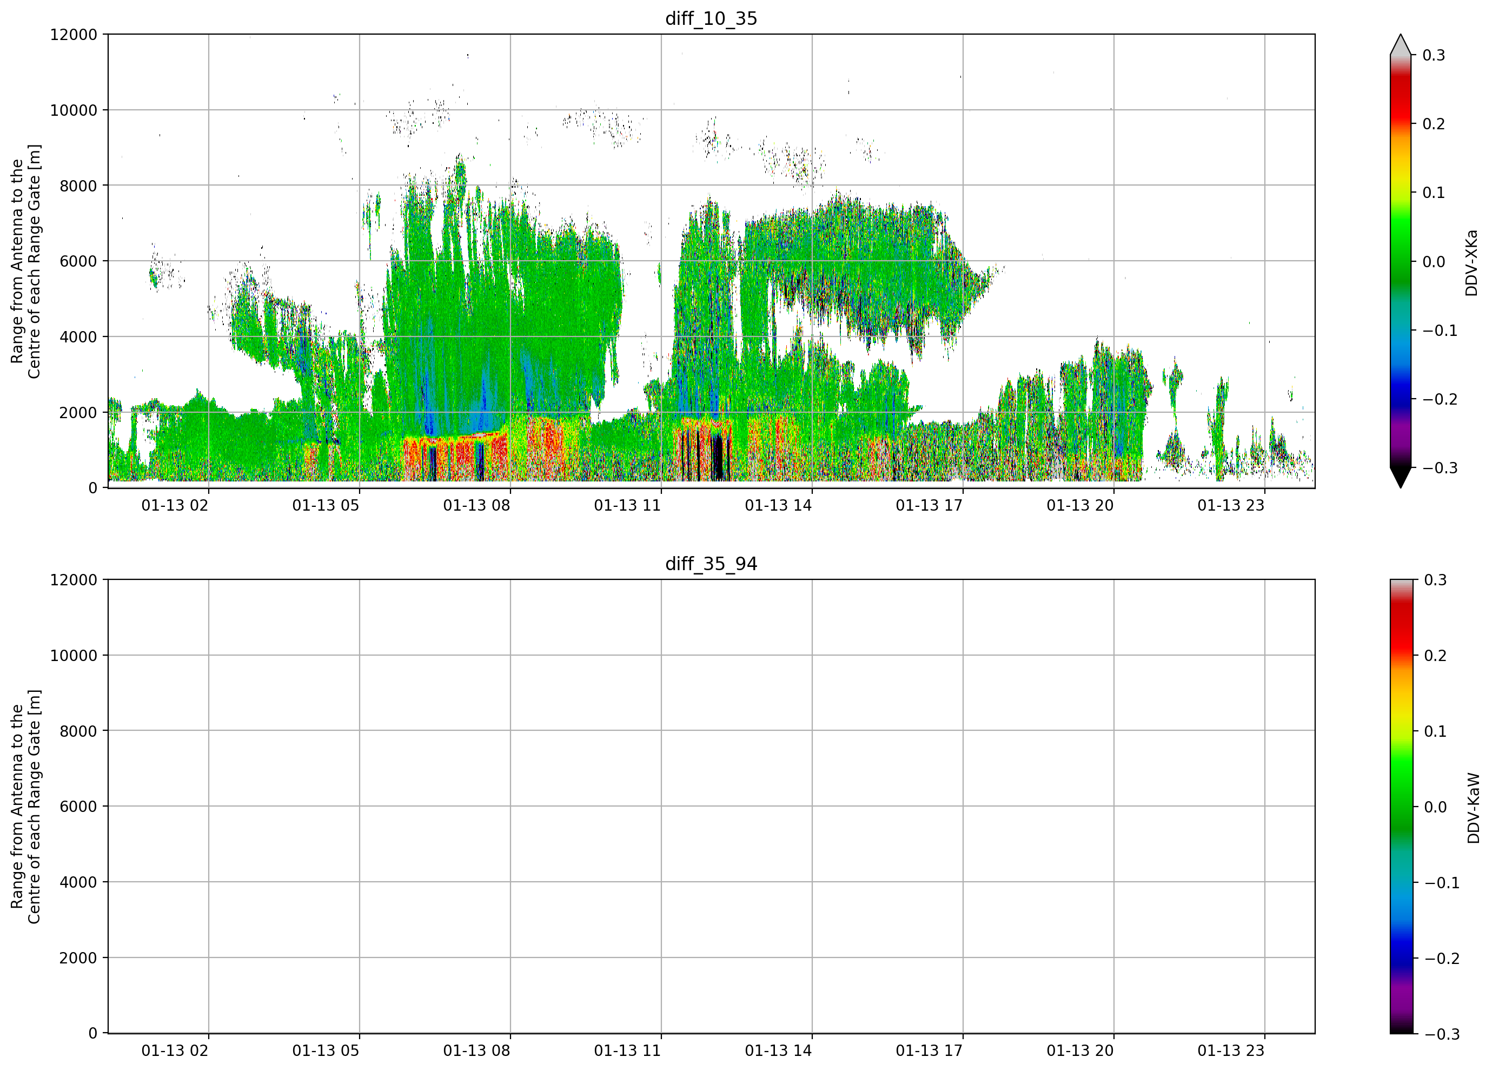Image resolution: width=1492 pixels, height=1070 pixels.
Task: Select the y-axis label of the diff_10_35 plot
Action: coord(25,261)
